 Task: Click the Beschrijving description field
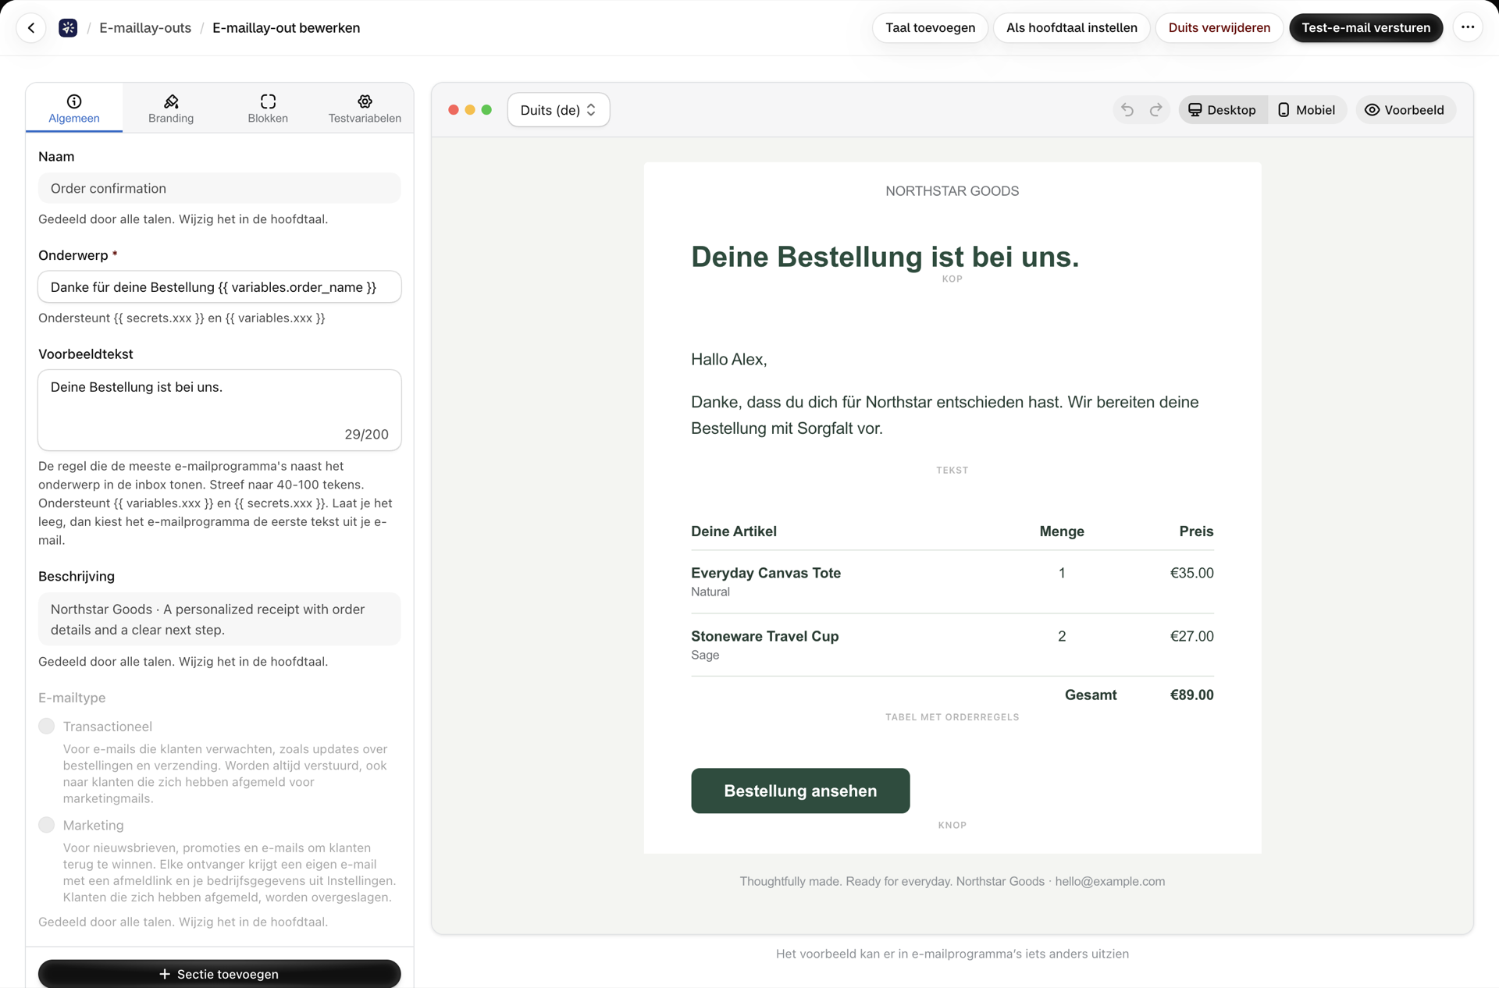click(219, 620)
